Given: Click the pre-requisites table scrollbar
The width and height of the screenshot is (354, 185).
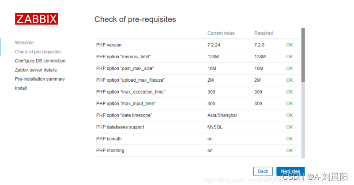Looking at the screenshot, I should click(x=303, y=55).
